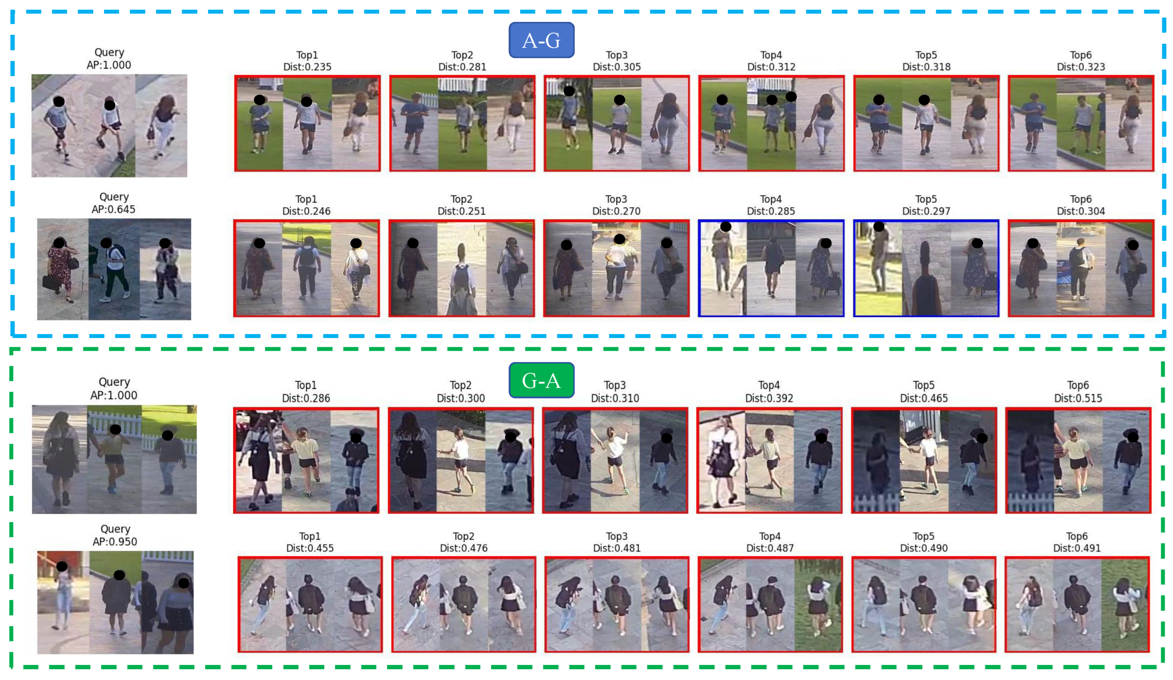This screenshot has height=680, width=1173.
Task: Open Top3 result with Dist:0.481
Action: [617, 604]
